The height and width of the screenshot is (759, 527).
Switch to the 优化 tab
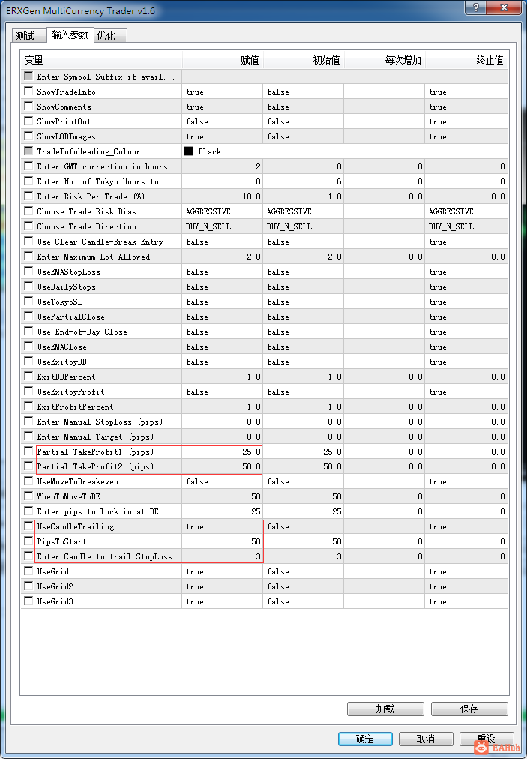point(110,36)
